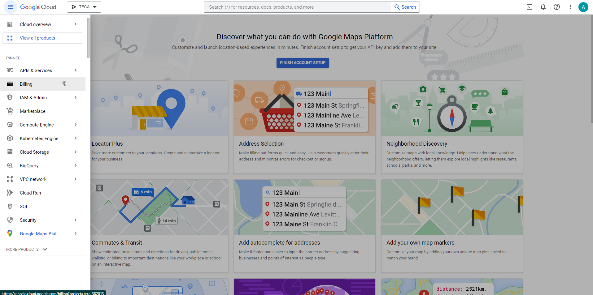The image size is (593, 295).
Task: Select BigQuery in the navigation menu
Action: coord(29,165)
